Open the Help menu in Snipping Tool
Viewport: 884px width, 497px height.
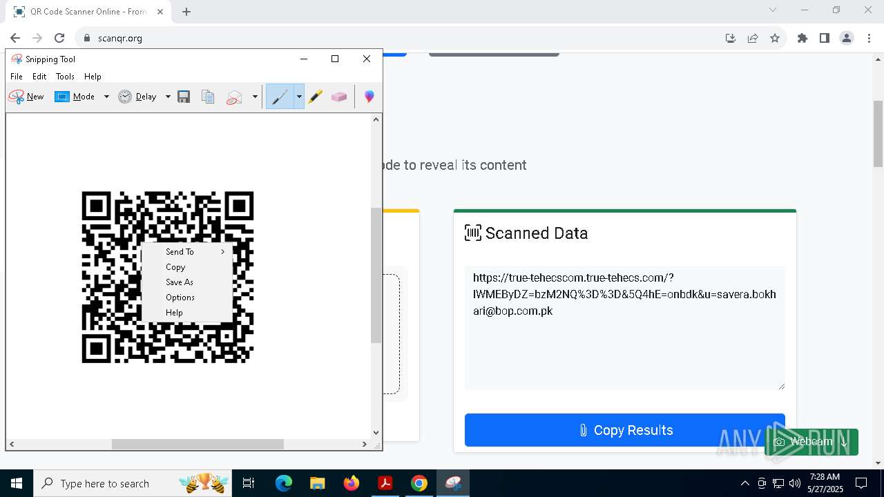[x=93, y=77]
